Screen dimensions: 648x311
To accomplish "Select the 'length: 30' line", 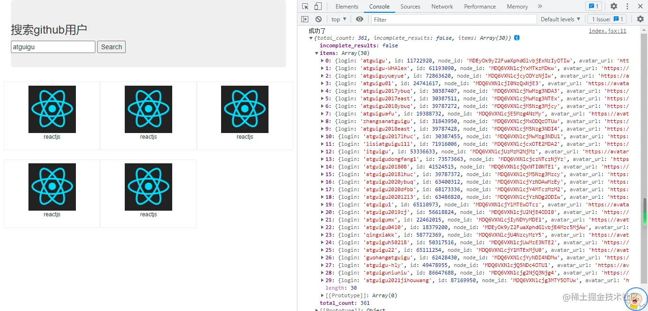I will 341,288.
